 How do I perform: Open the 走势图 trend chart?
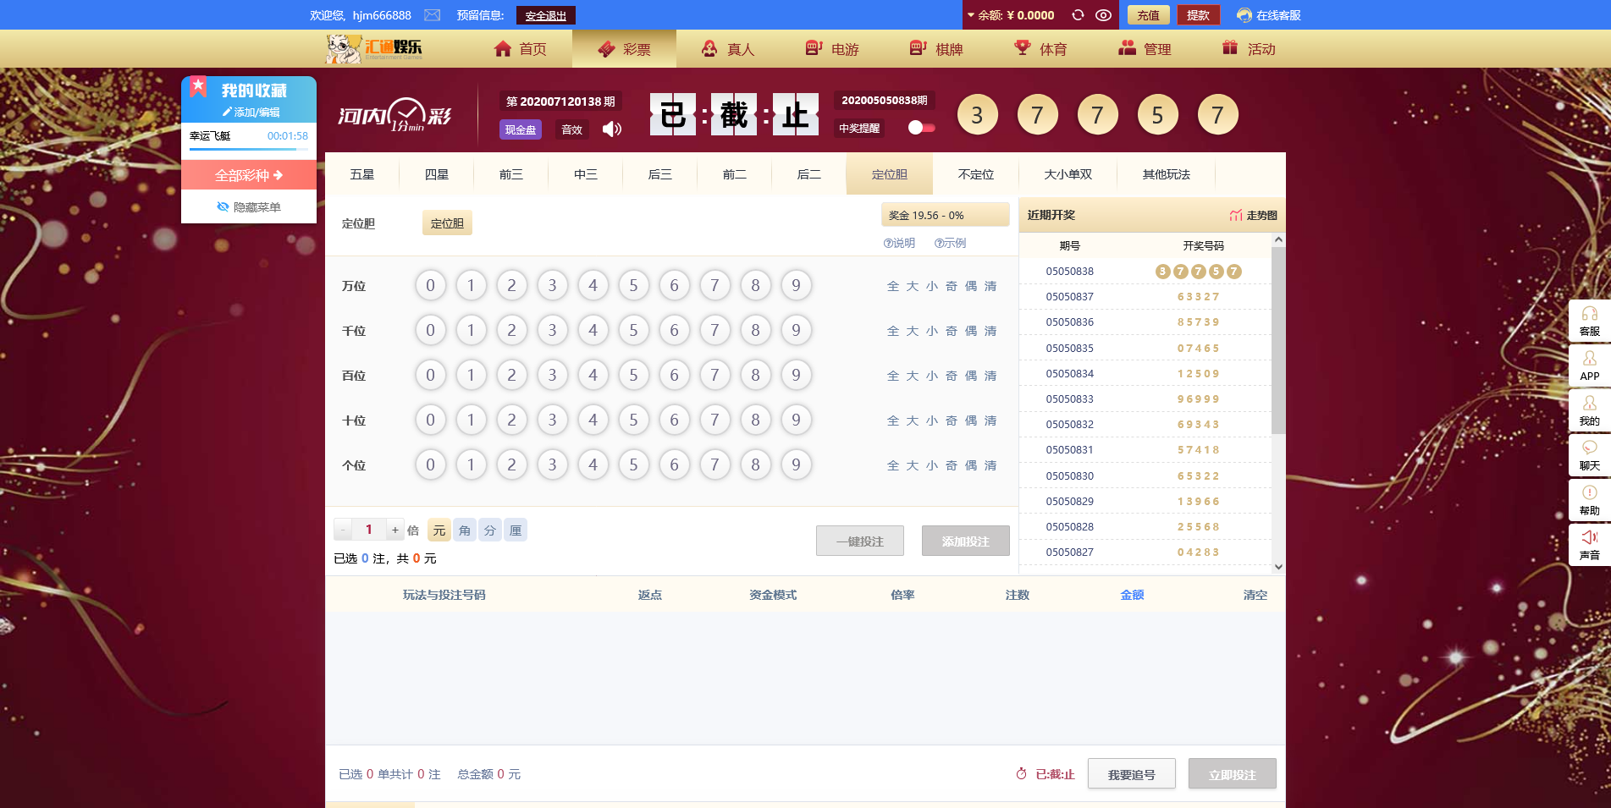tap(1254, 215)
